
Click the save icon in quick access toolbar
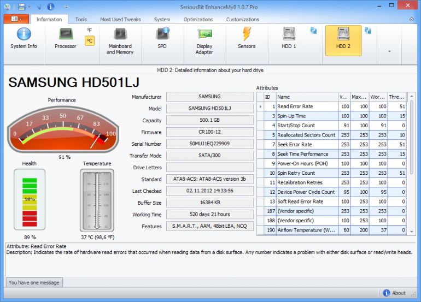point(21,7)
